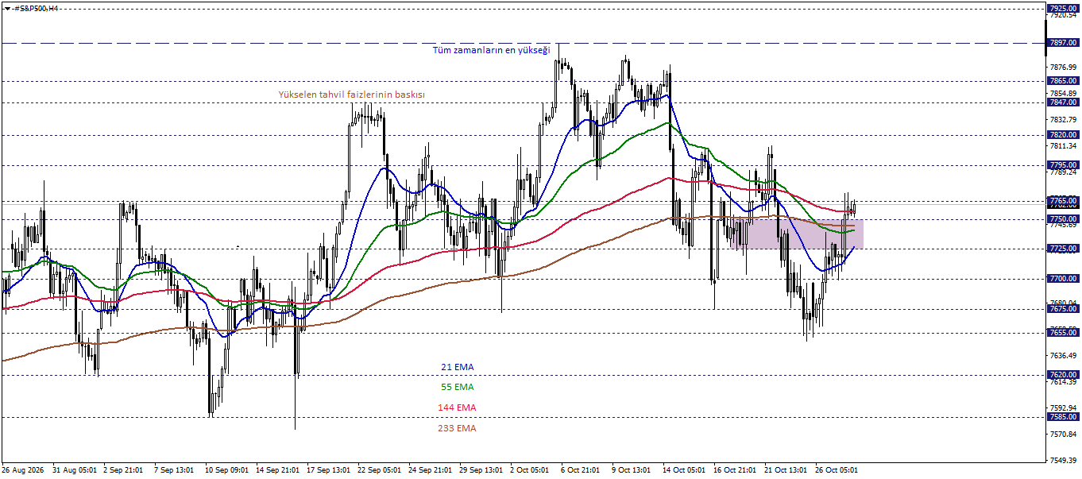1082x479 pixels.
Task: Click the 7675.00 price level tag
Action: 1062,309
